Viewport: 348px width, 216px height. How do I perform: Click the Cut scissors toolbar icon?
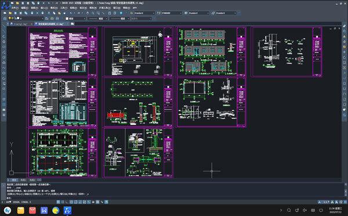coord(49,13)
